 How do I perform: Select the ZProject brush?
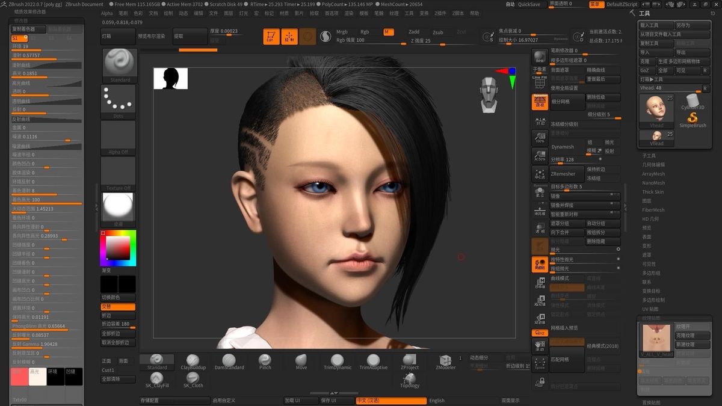(x=410, y=362)
